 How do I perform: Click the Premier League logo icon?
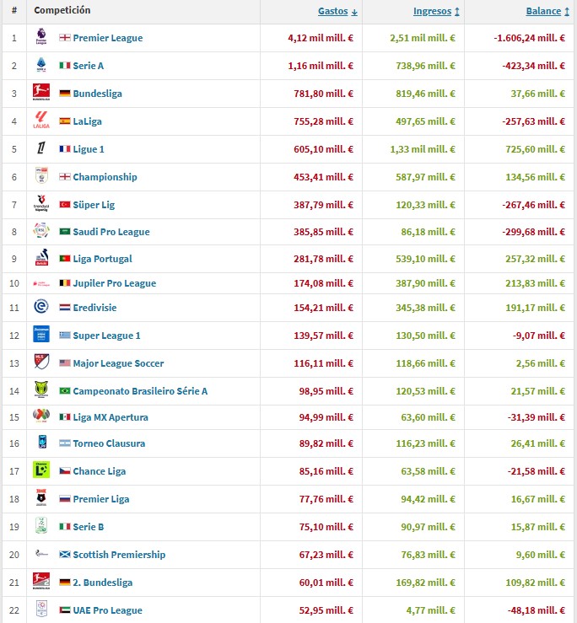tap(41, 36)
